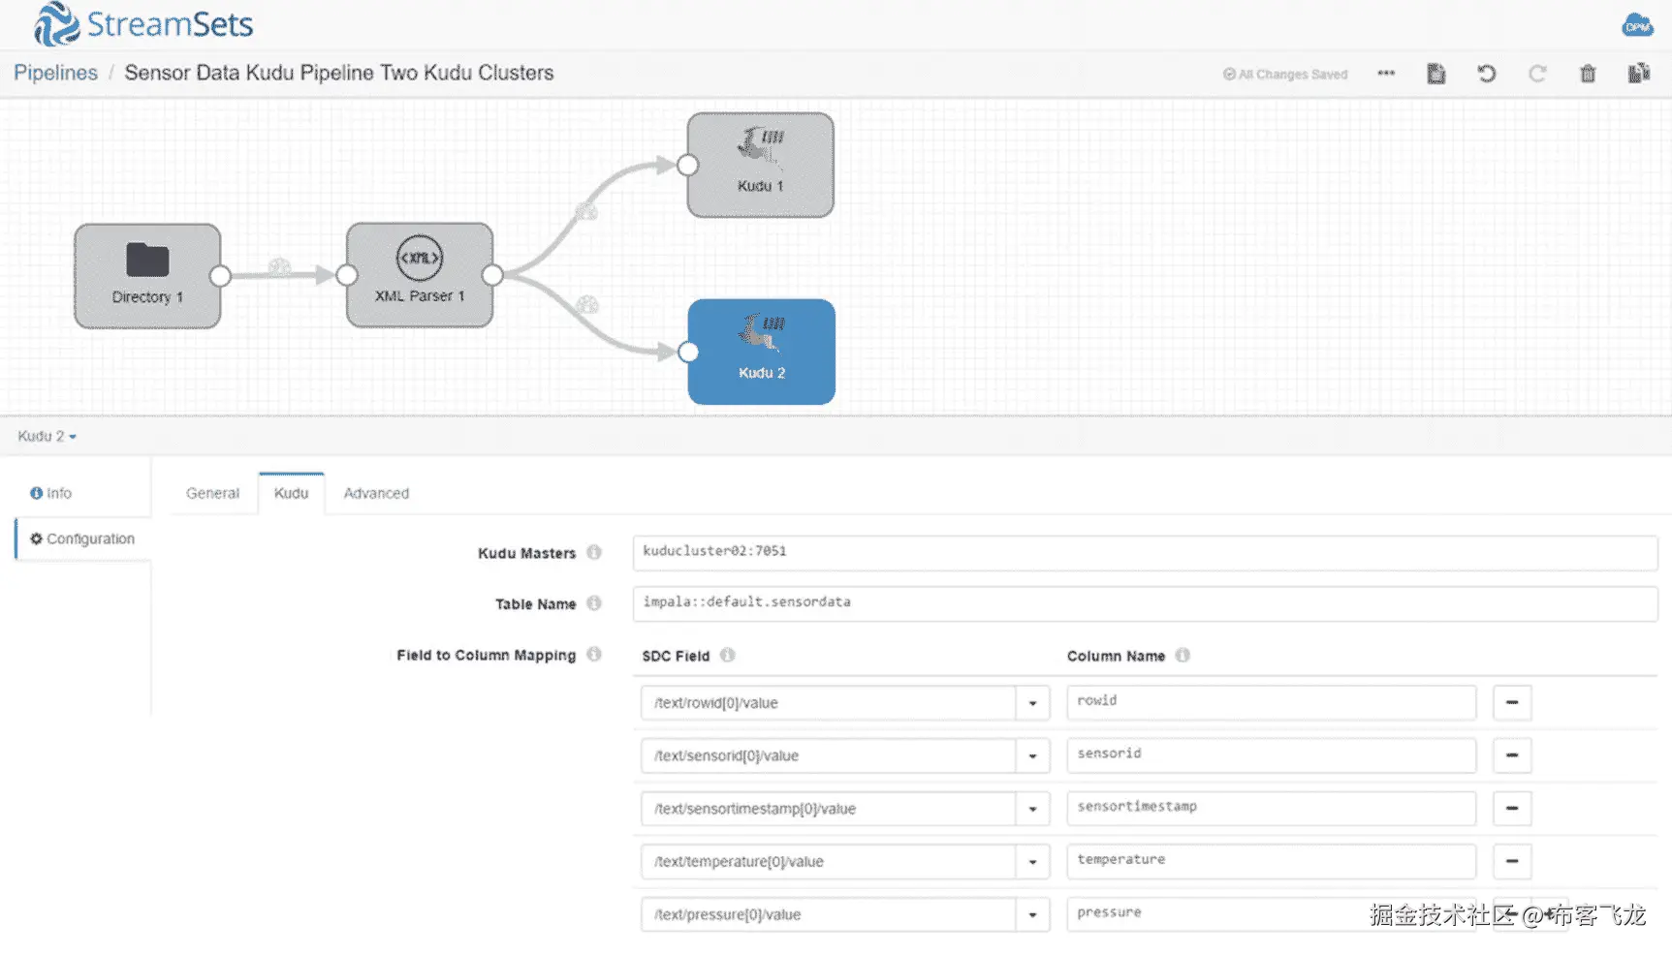Viewport: 1672px width, 954px height.
Task: Show the Column Name help info
Action: 1183,655
